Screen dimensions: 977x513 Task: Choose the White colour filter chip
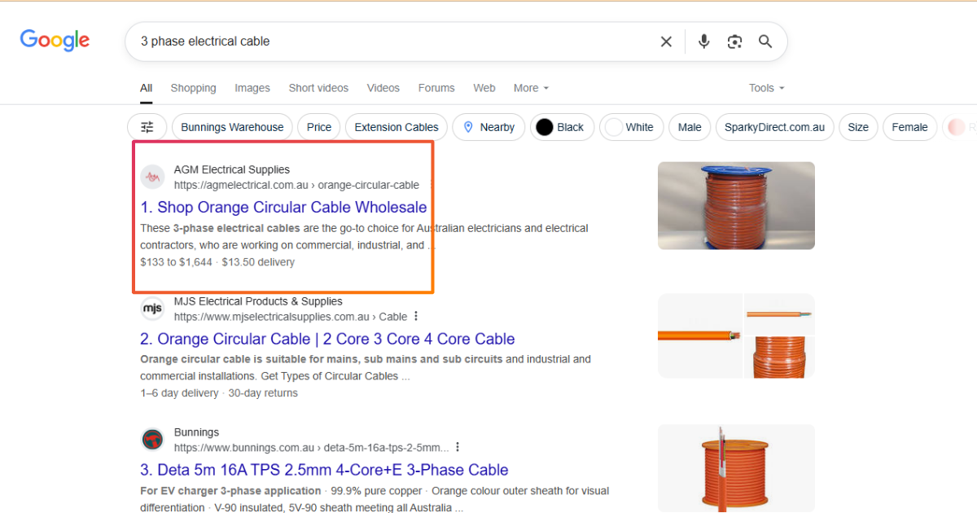[631, 127]
